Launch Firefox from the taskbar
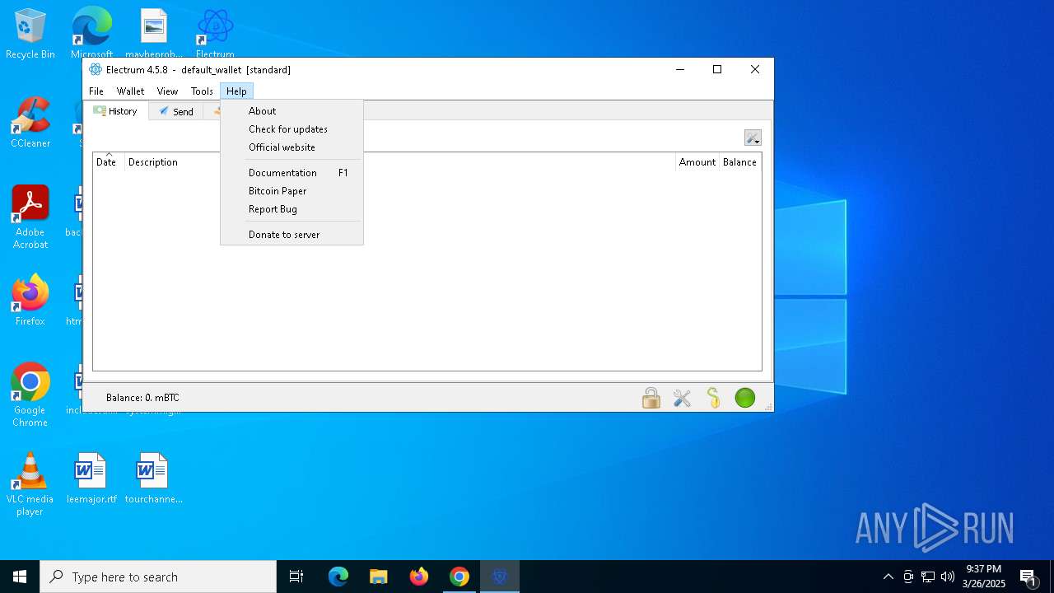 (x=419, y=577)
